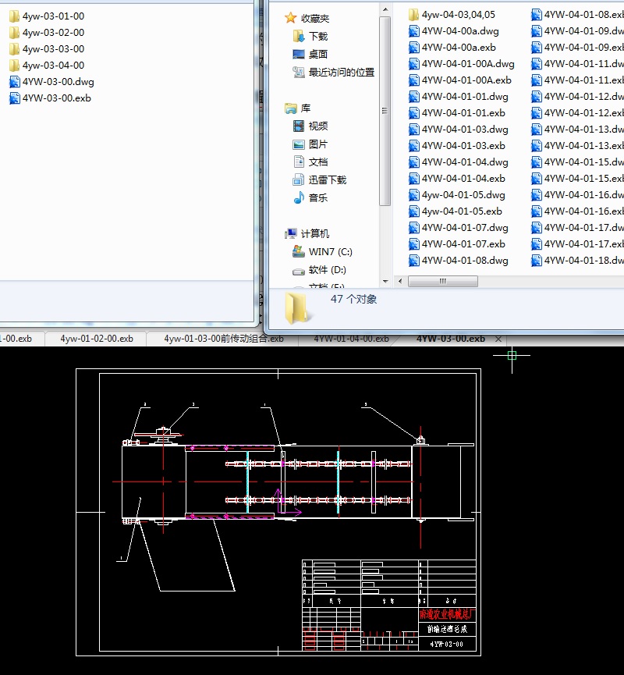Close the 4YW-03-00.exb drawing tab

(498, 339)
